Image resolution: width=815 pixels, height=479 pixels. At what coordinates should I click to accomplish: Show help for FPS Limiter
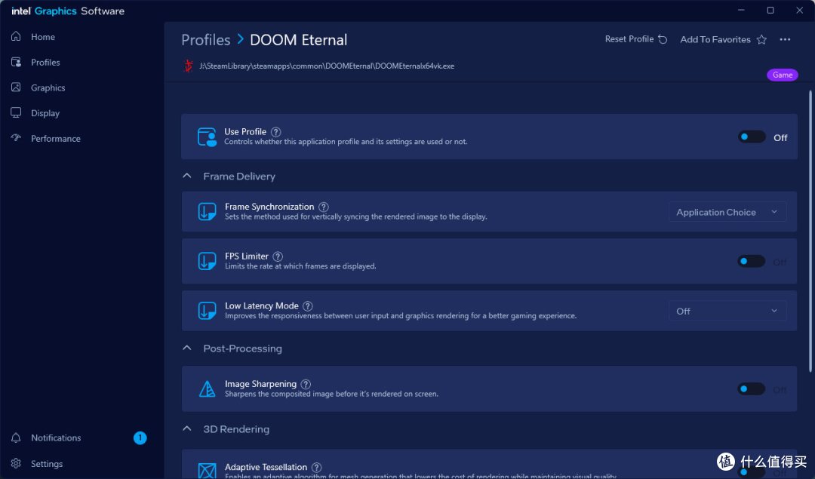tap(278, 256)
